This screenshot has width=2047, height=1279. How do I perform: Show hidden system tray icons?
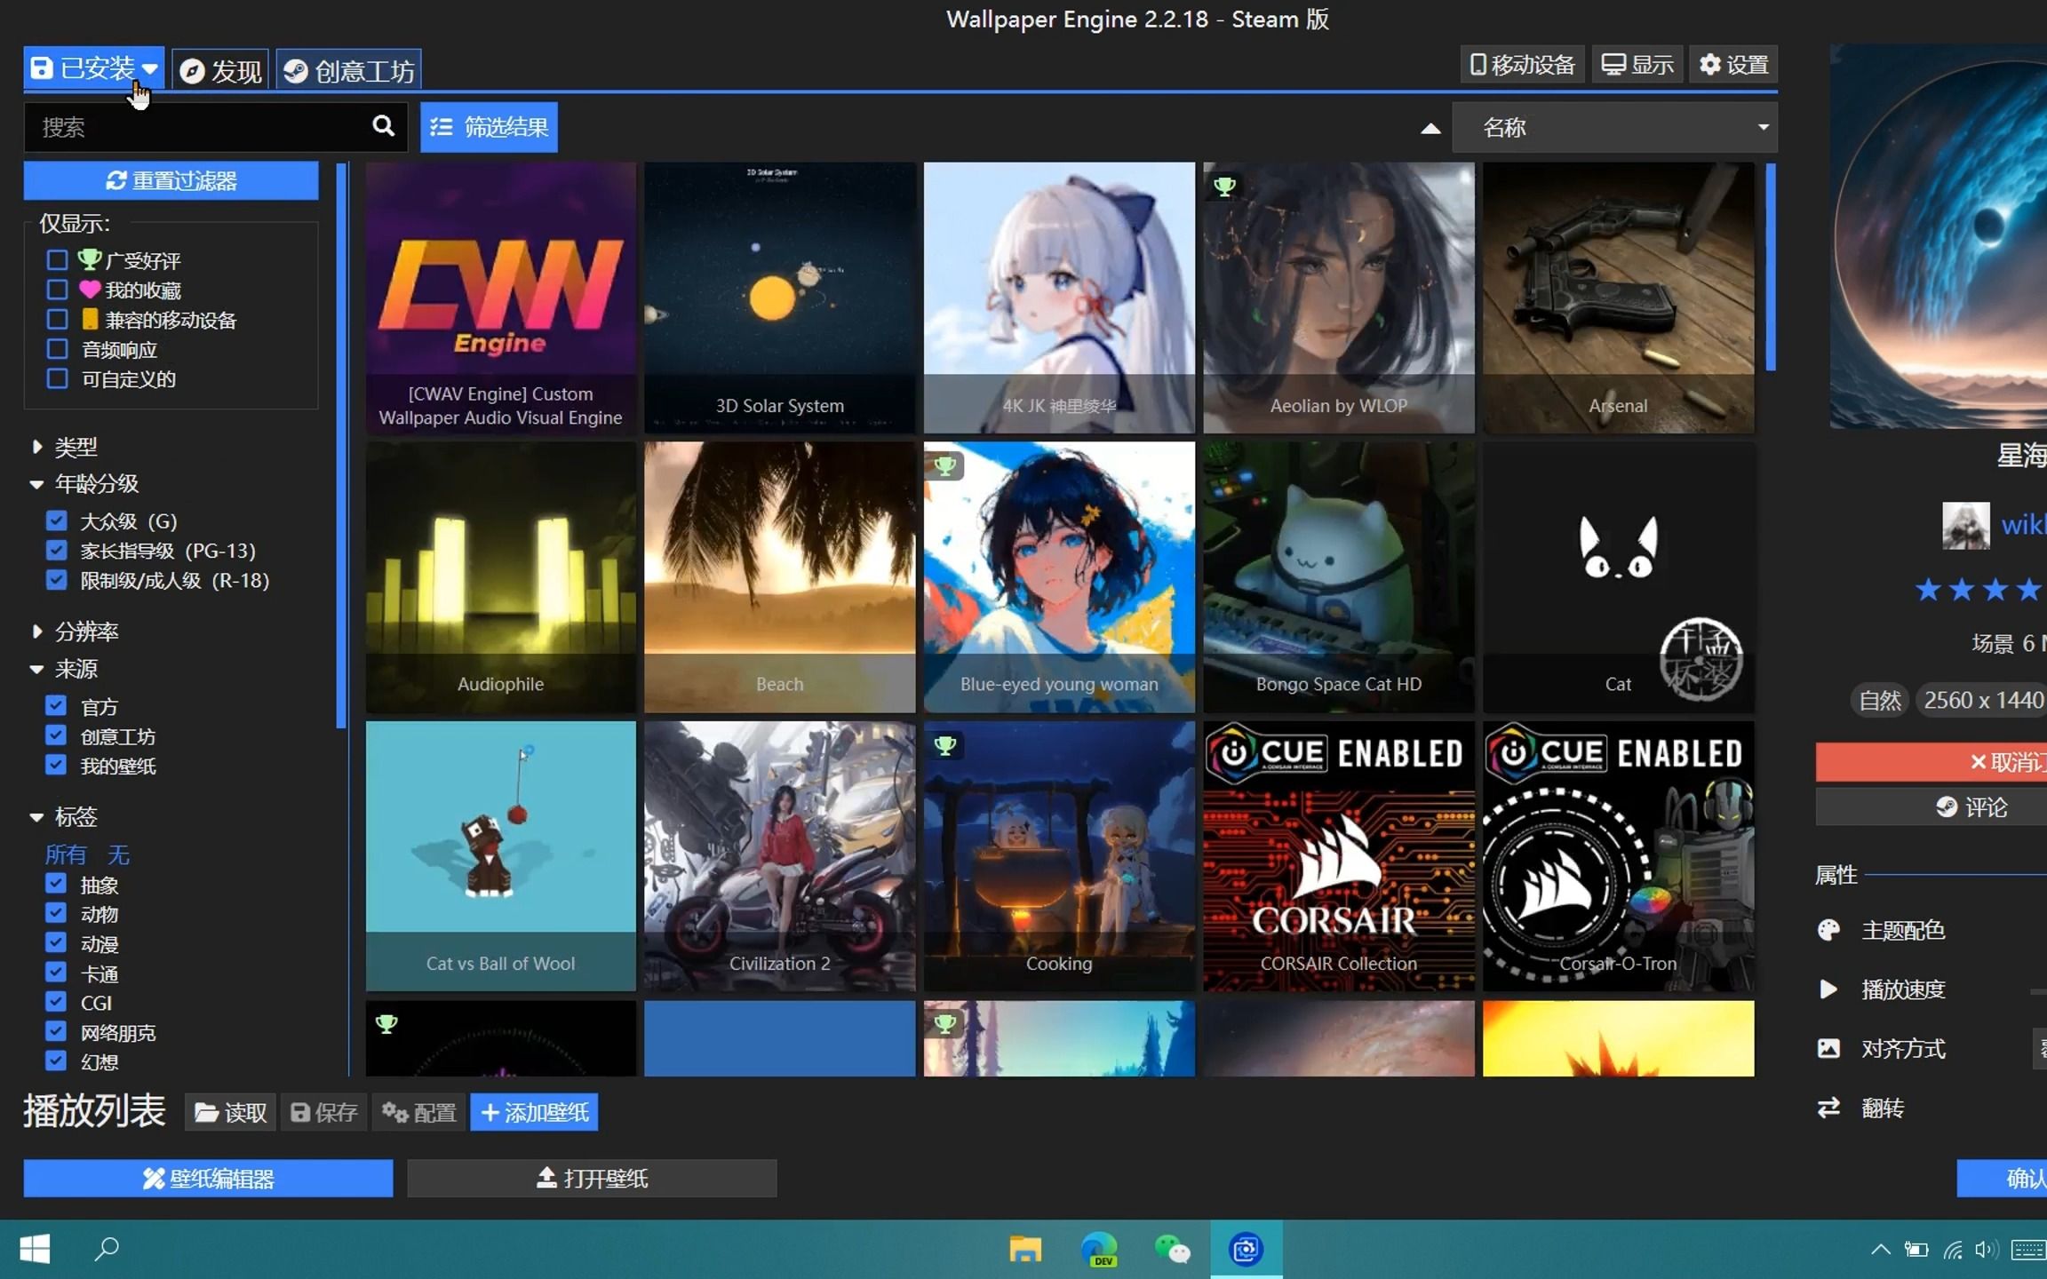click(x=1880, y=1250)
